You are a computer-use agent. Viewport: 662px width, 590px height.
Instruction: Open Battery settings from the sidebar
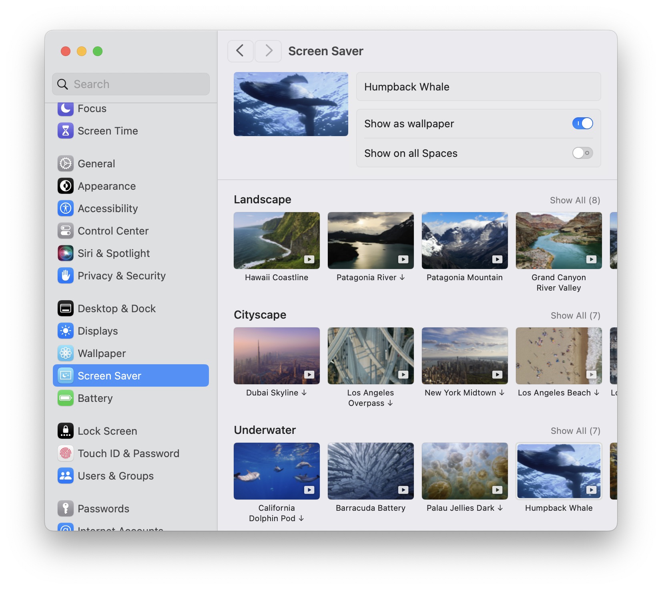point(95,398)
